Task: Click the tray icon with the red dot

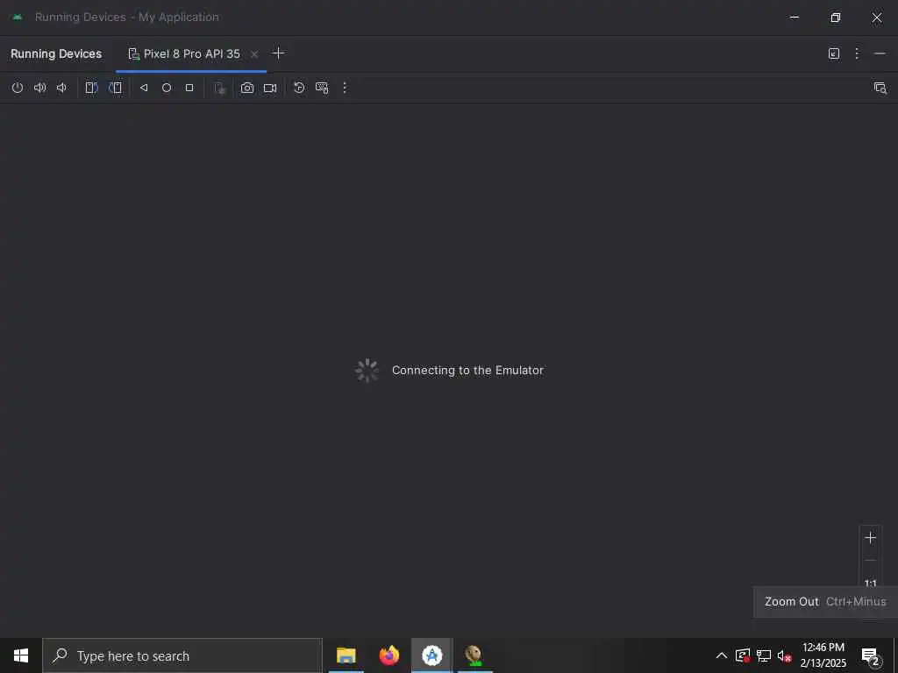Action: click(x=743, y=655)
